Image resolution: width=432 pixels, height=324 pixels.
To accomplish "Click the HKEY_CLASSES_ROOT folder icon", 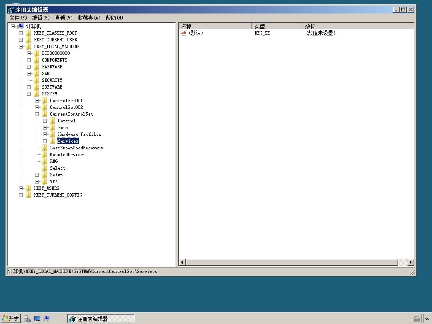I will click(28, 33).
